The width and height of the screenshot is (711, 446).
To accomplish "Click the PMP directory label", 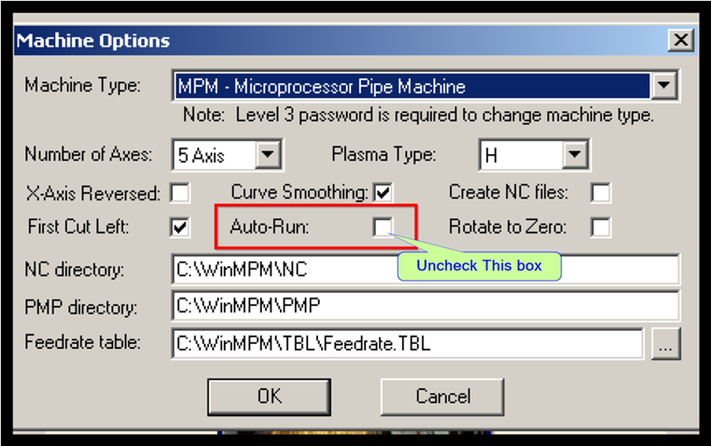I will point(80,308).
